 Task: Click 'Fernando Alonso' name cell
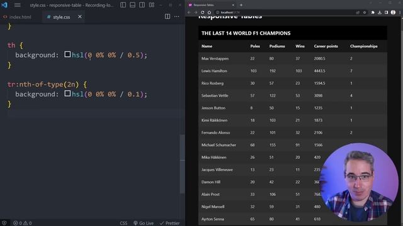(x=215, y=132)
